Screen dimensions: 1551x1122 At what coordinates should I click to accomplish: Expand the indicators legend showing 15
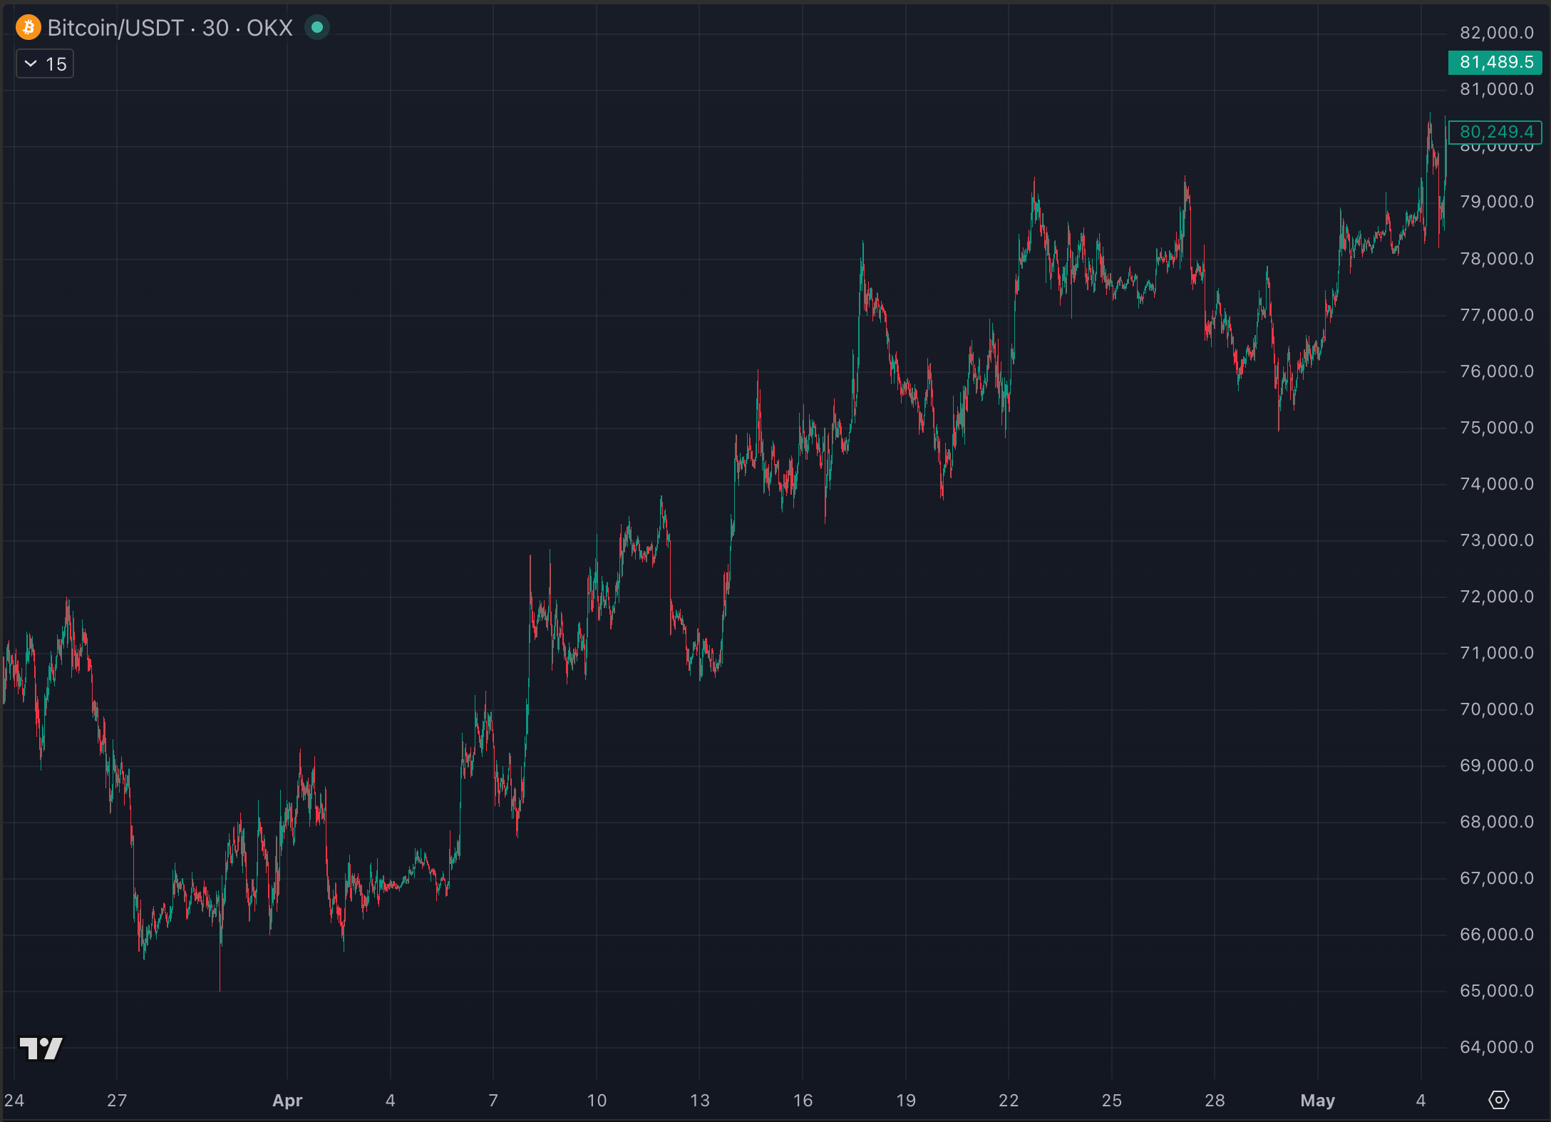point(45,64)
